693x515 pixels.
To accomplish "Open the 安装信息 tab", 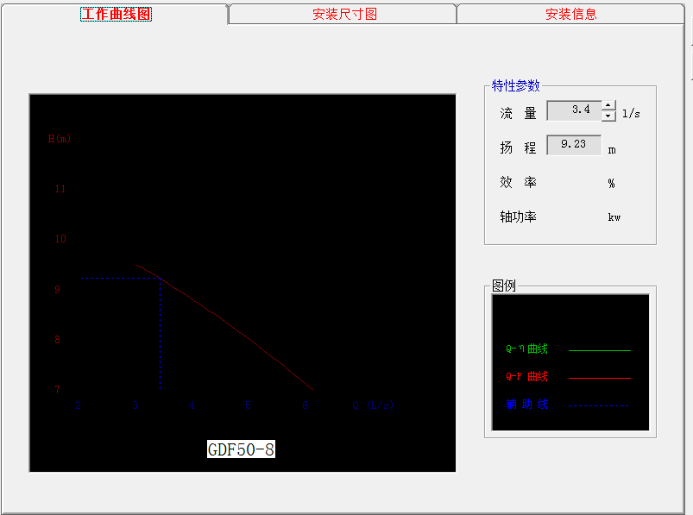I will 570,14.
